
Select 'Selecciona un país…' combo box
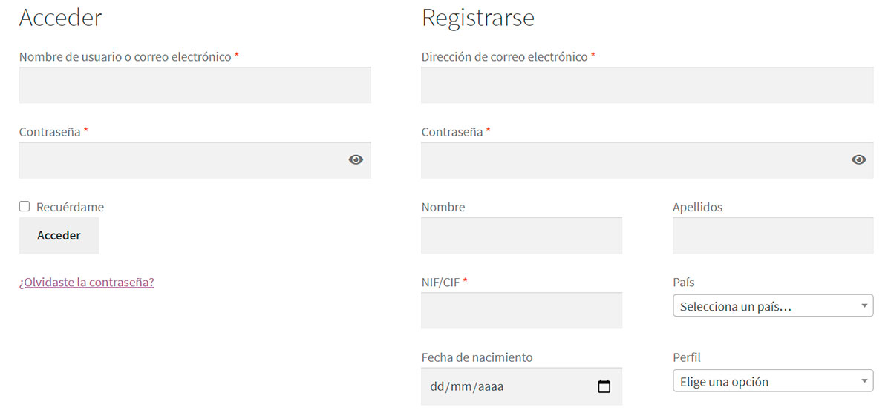(x=773, y=305)
